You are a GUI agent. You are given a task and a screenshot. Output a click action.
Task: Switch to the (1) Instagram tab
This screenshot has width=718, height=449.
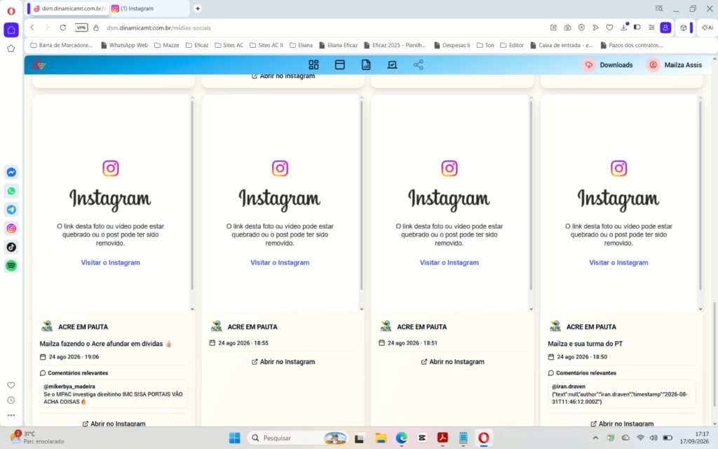pos(149,8)
